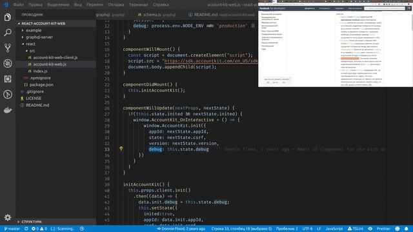The width and height of the screenshot is (413, 232).
Task: Open the Debug view icon
Action: click(x=8, y=63)
